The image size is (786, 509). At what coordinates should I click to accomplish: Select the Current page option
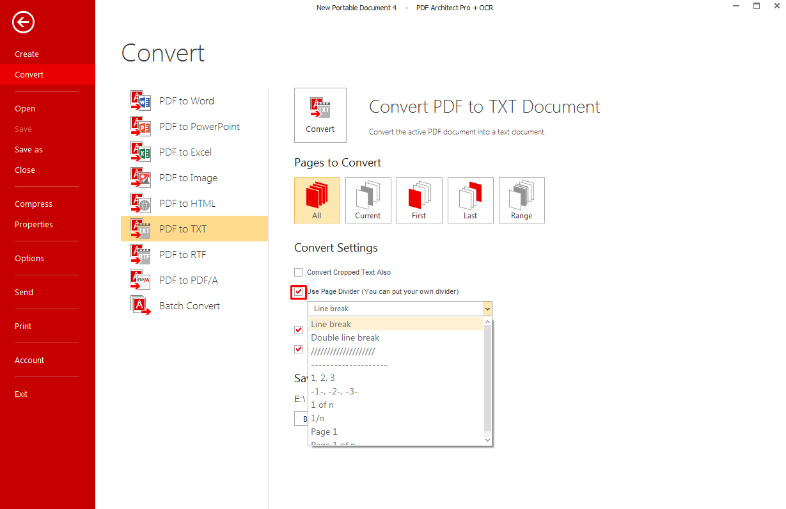click(x=368, y=200)
